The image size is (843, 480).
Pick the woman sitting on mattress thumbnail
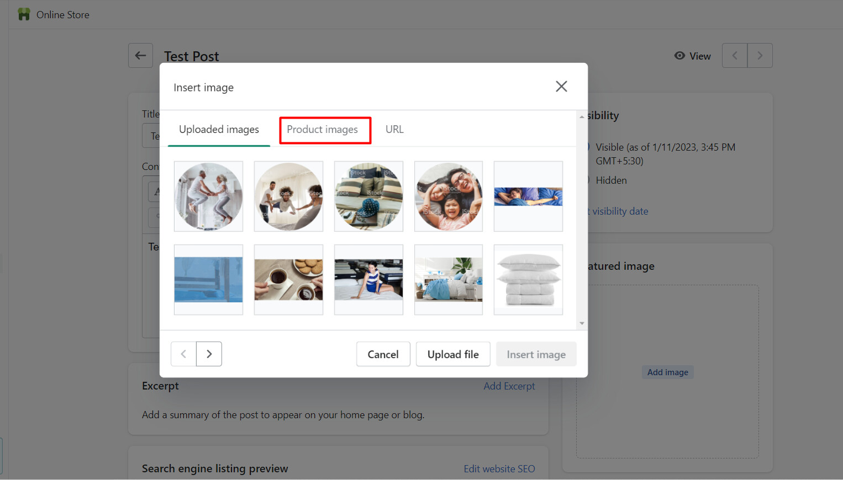(x=368, y=280)
